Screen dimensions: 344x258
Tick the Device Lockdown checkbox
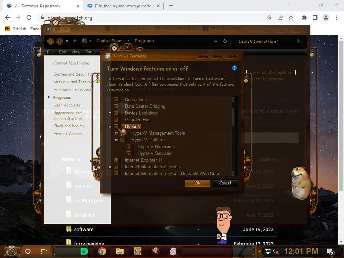click(x=116, y=113)
